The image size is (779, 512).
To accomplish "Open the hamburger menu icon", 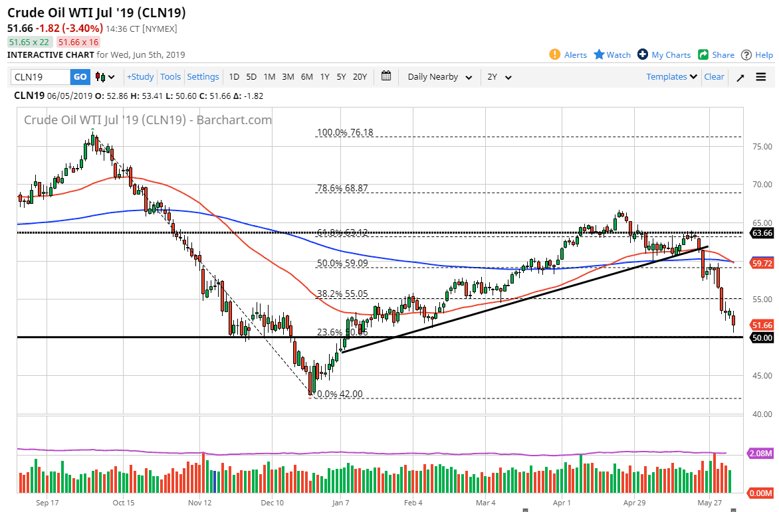I will 761,77.
